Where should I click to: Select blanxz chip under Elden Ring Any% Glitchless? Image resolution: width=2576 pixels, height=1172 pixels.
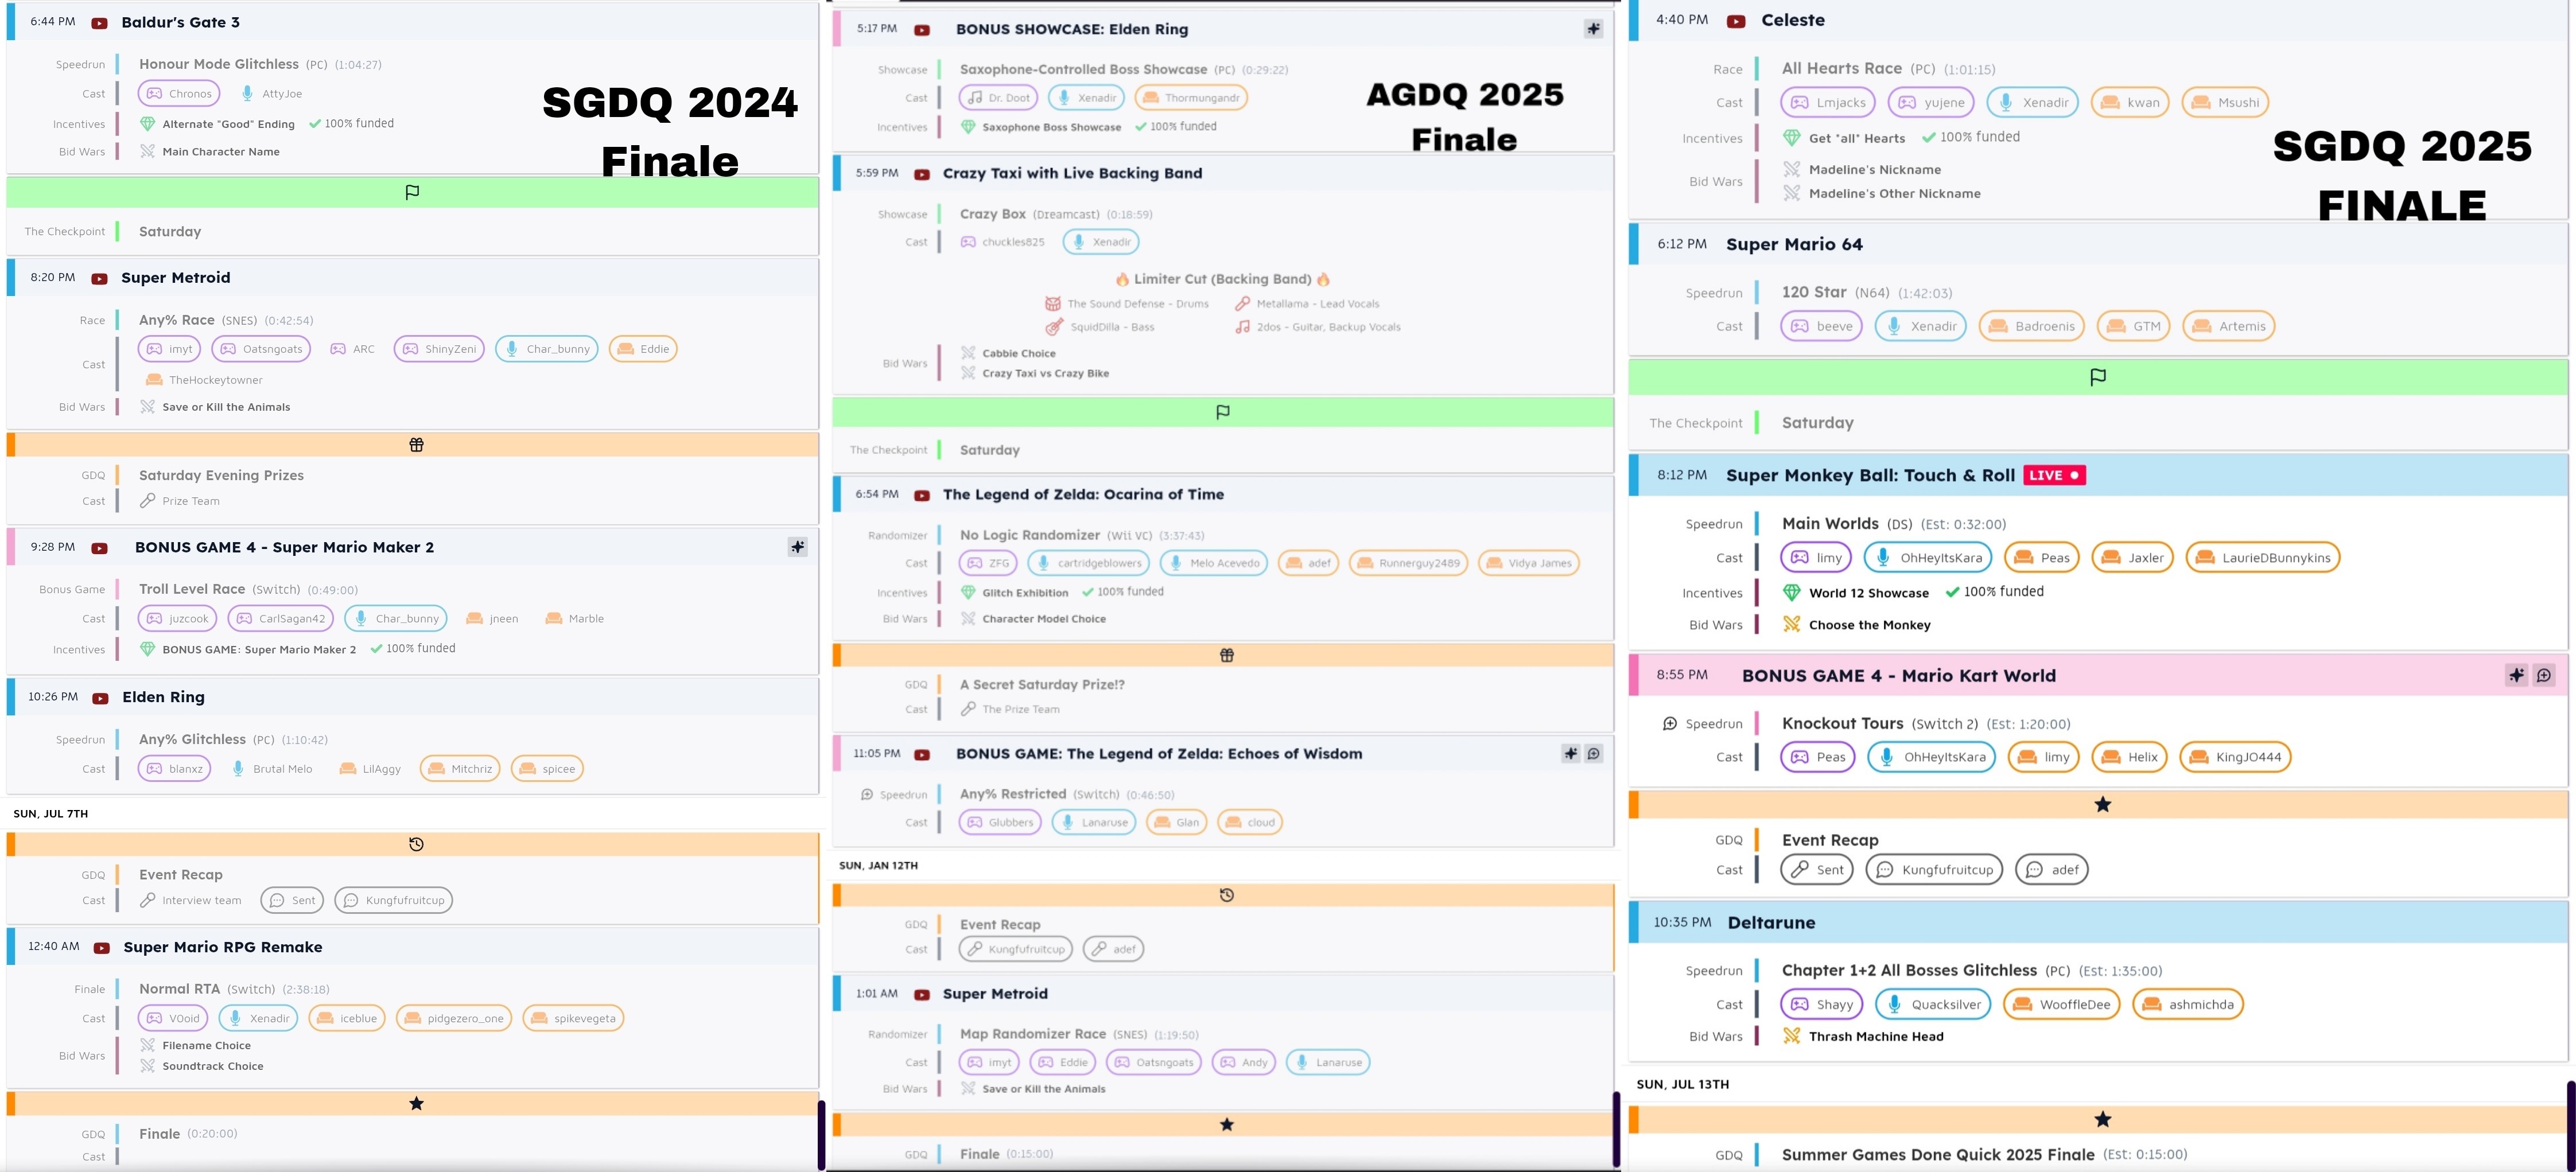174,769
